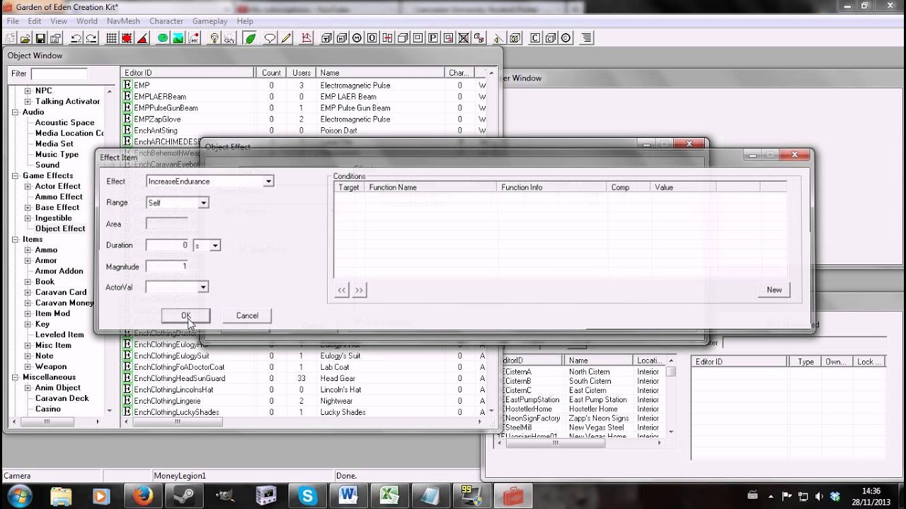Open the Edit menu
The height and width of the screenshot is (509, 906).
(x=35, y=21)
